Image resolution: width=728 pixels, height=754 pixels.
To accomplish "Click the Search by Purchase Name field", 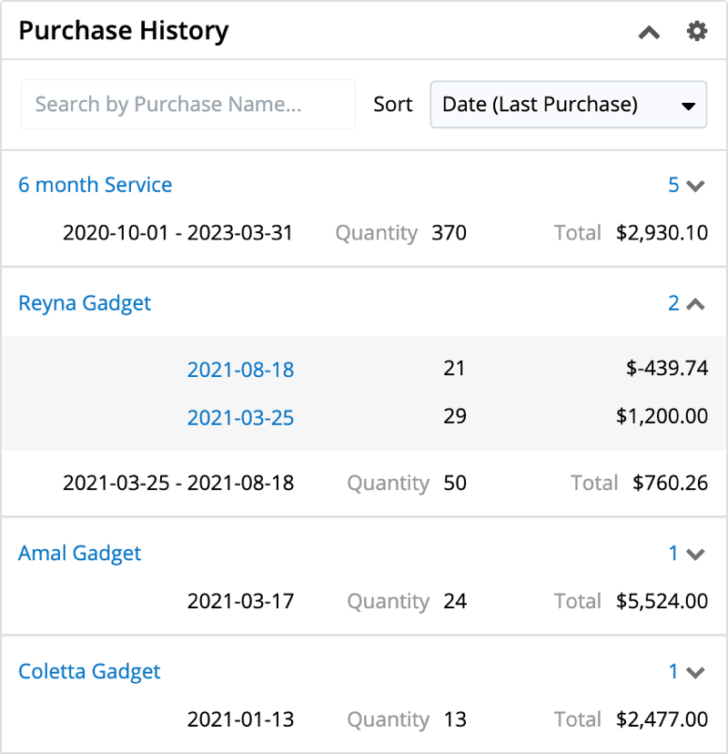I will click(x=187, y=105).
